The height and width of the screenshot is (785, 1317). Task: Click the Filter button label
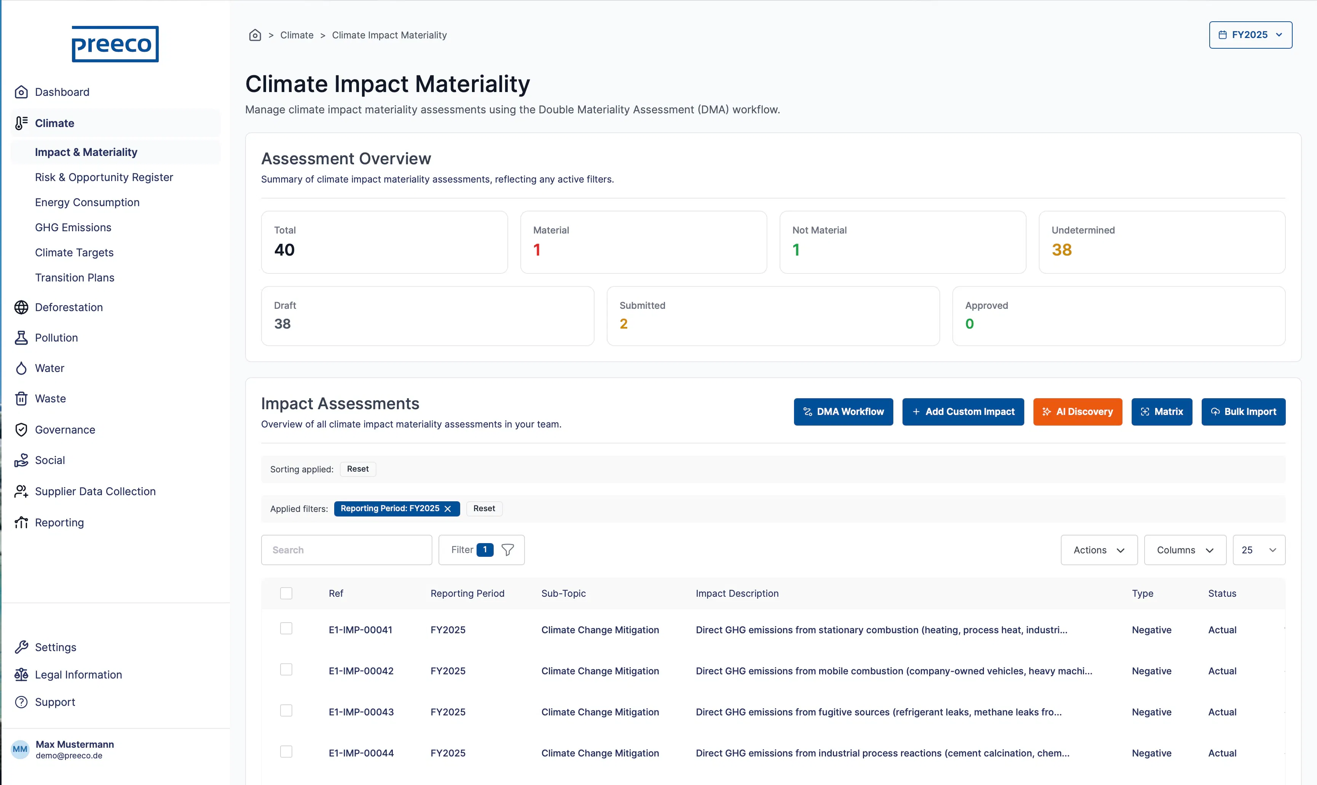tap(462, 550)
